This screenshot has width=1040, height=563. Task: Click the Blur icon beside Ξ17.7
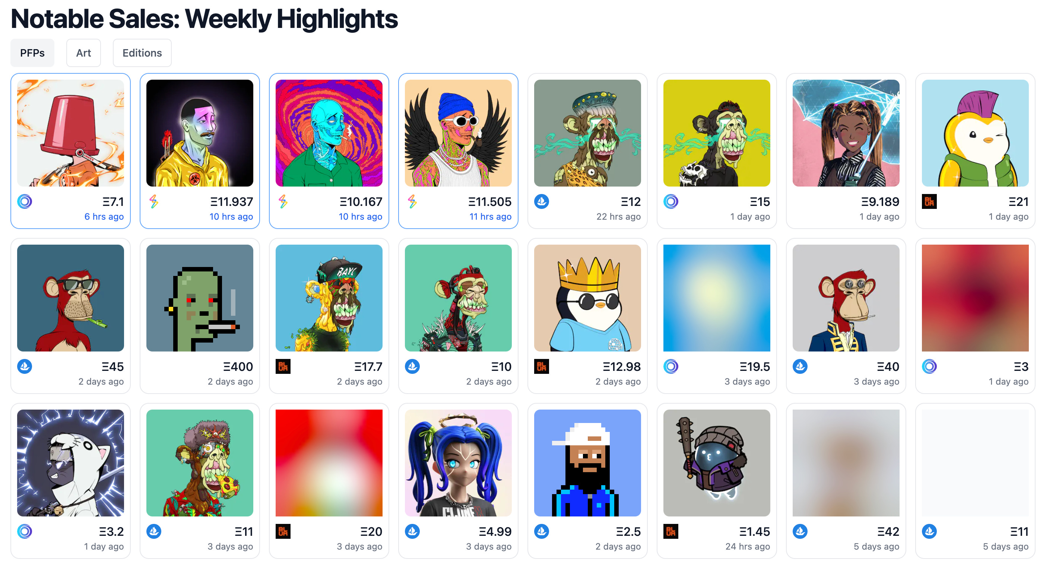[283, 366]
